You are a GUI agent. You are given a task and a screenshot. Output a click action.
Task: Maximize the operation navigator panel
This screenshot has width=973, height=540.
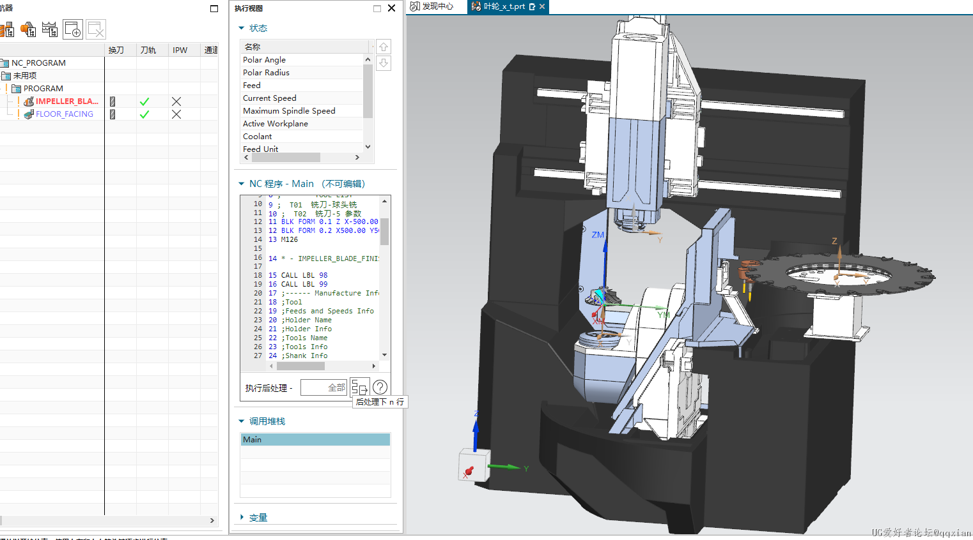tap(214, 8)
